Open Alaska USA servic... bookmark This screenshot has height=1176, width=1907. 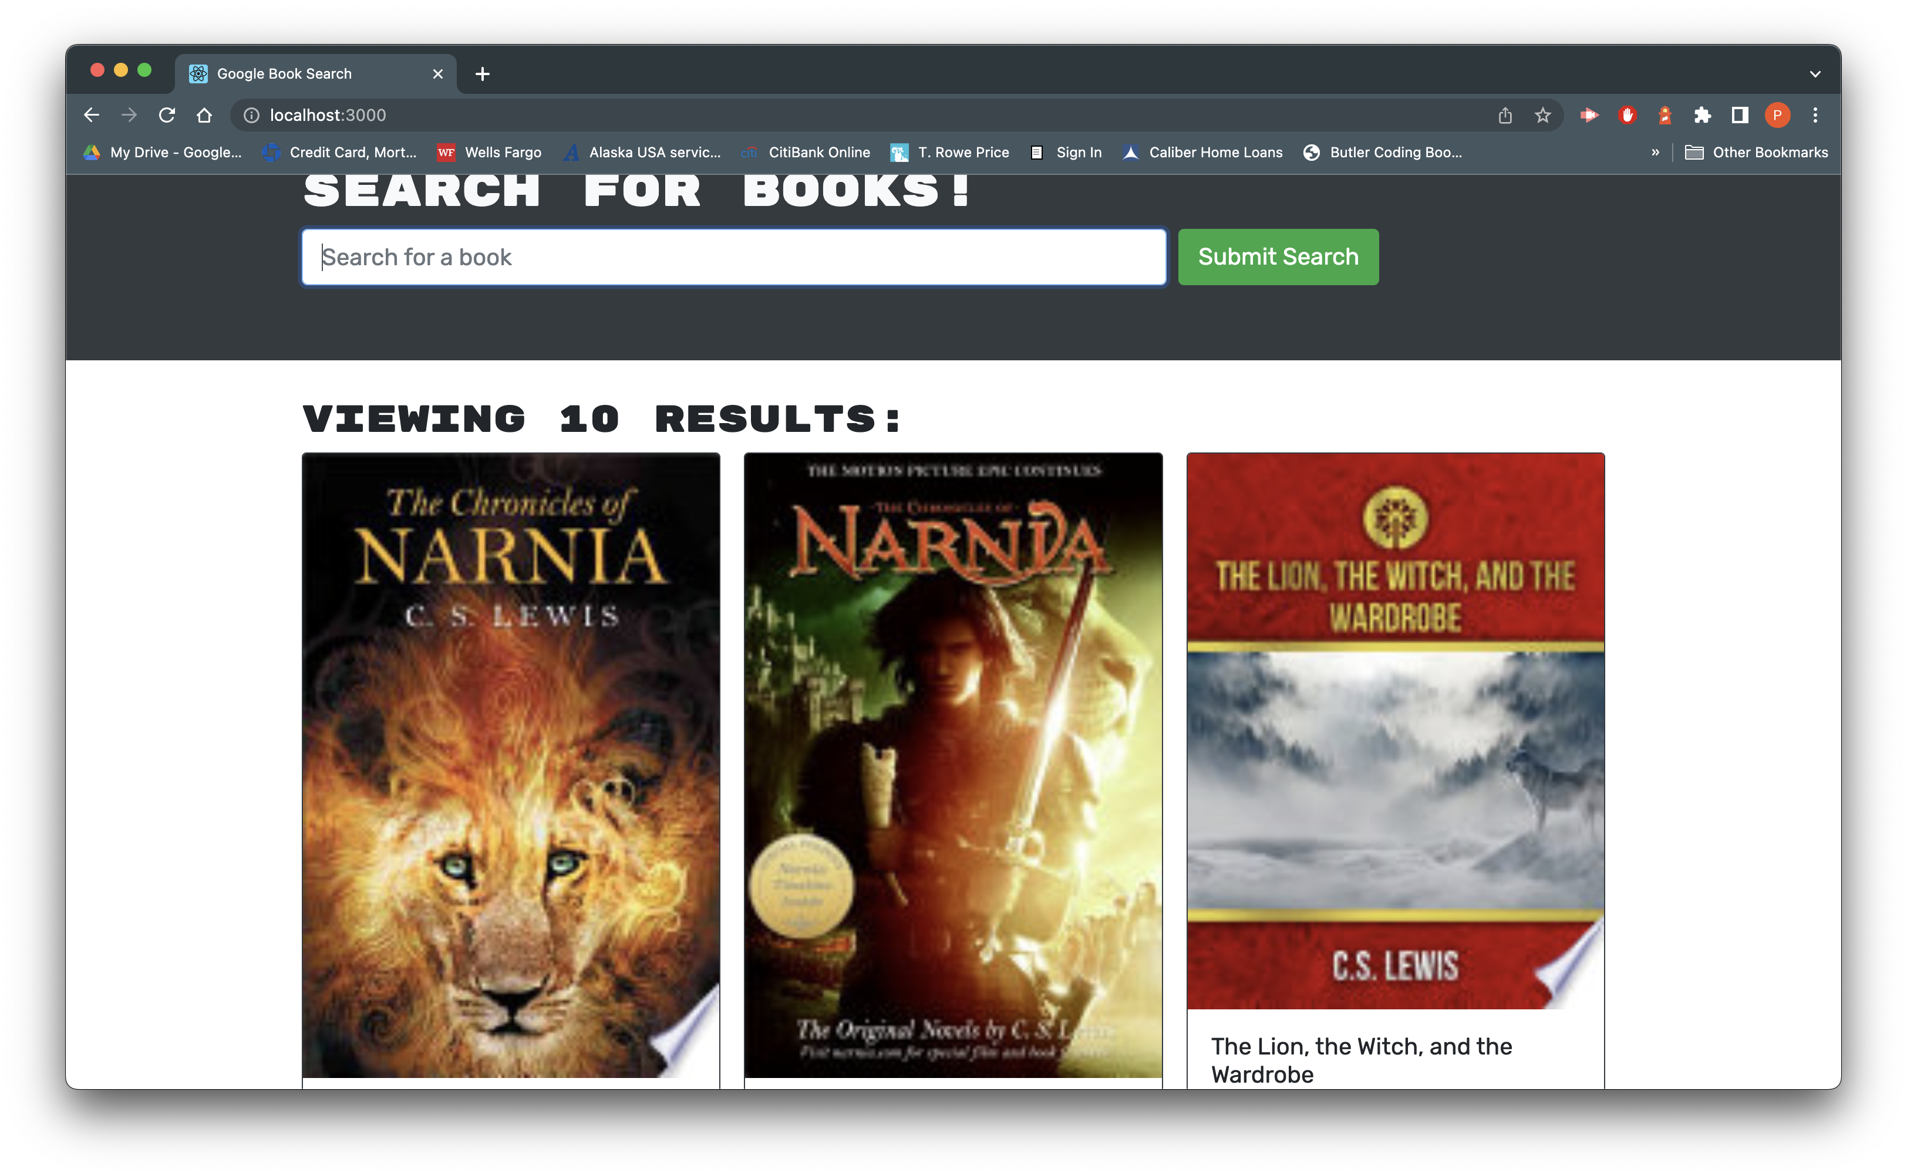[642, 153]
